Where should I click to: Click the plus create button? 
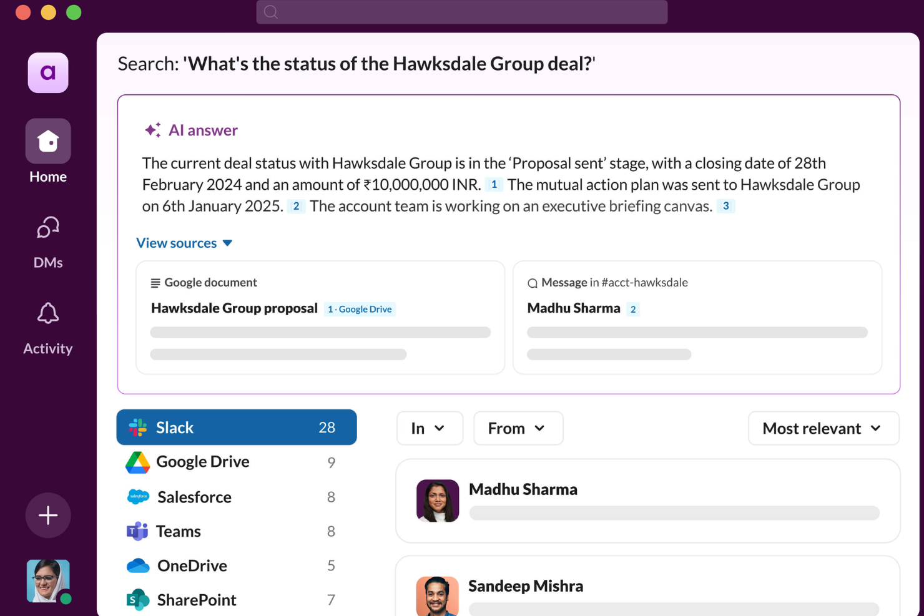click(48, 516)
